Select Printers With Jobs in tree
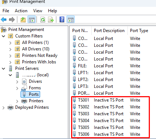Screen dimensions: 156x139 39,62
